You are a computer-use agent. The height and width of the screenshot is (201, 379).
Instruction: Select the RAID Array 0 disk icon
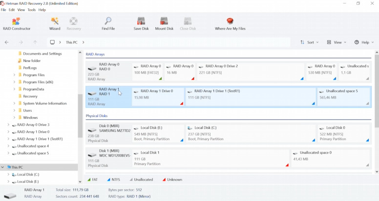coord(92,69)
